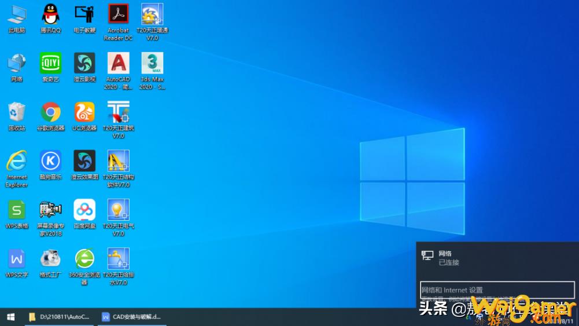The image size is (579, 326).
Task: Select the 此电脑 desktop icon
Action: [x=17, y=19]
